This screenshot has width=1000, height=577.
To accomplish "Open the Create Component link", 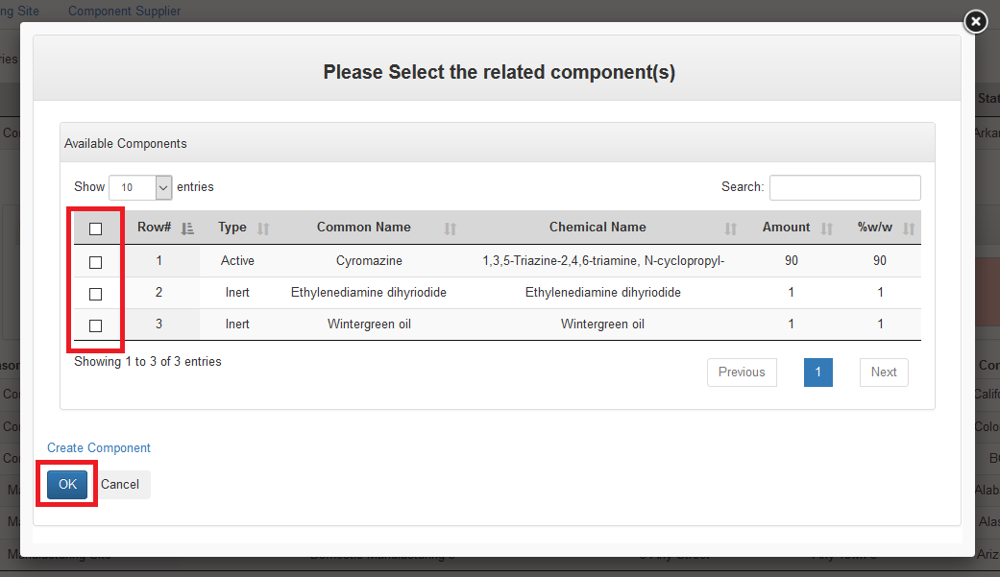I will [99, 448].
